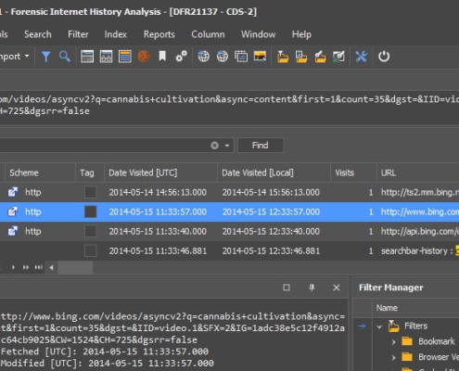Click the power button icon
Screen dimensions: 459x371
click(384, 57)
